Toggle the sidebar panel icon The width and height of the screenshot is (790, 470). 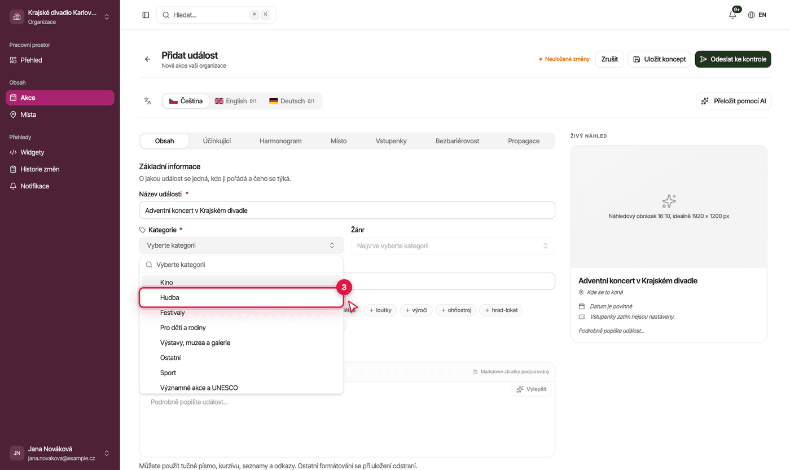point(146,15)
